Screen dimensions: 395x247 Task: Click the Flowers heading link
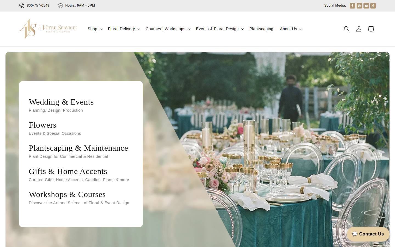click(x=43, y=125)
